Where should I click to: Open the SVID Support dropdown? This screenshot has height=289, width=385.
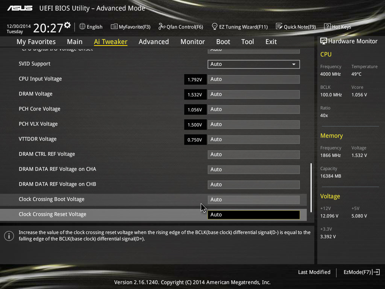pos(254,64)
